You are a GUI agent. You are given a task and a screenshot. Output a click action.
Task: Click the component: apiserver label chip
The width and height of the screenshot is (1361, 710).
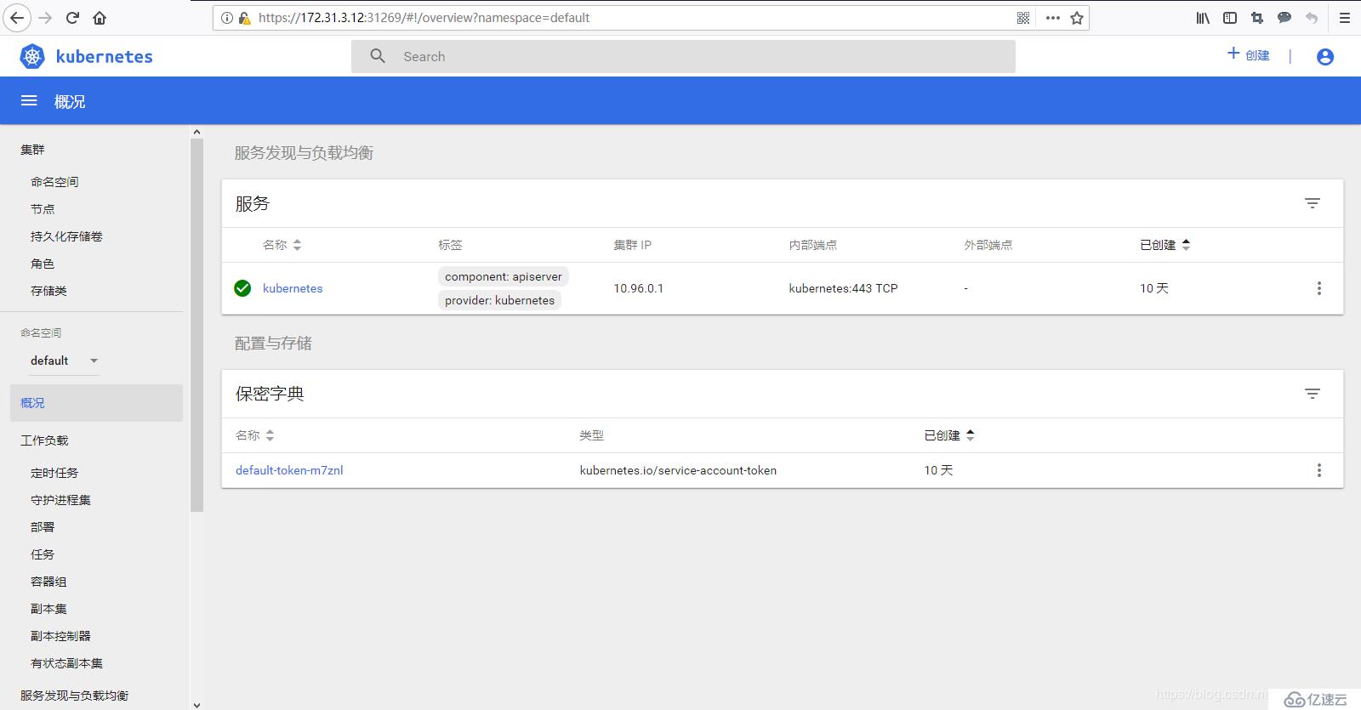pyautogui.click(x=504, y=276)
